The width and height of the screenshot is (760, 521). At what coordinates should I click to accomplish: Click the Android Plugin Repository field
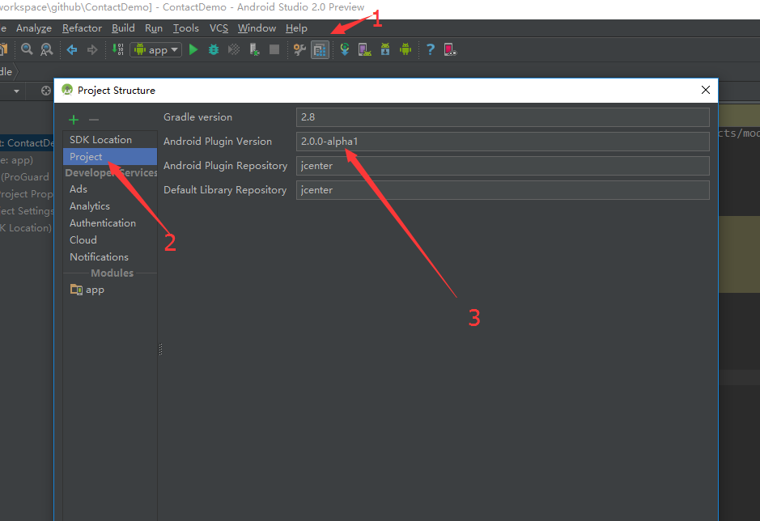(503, 166)
